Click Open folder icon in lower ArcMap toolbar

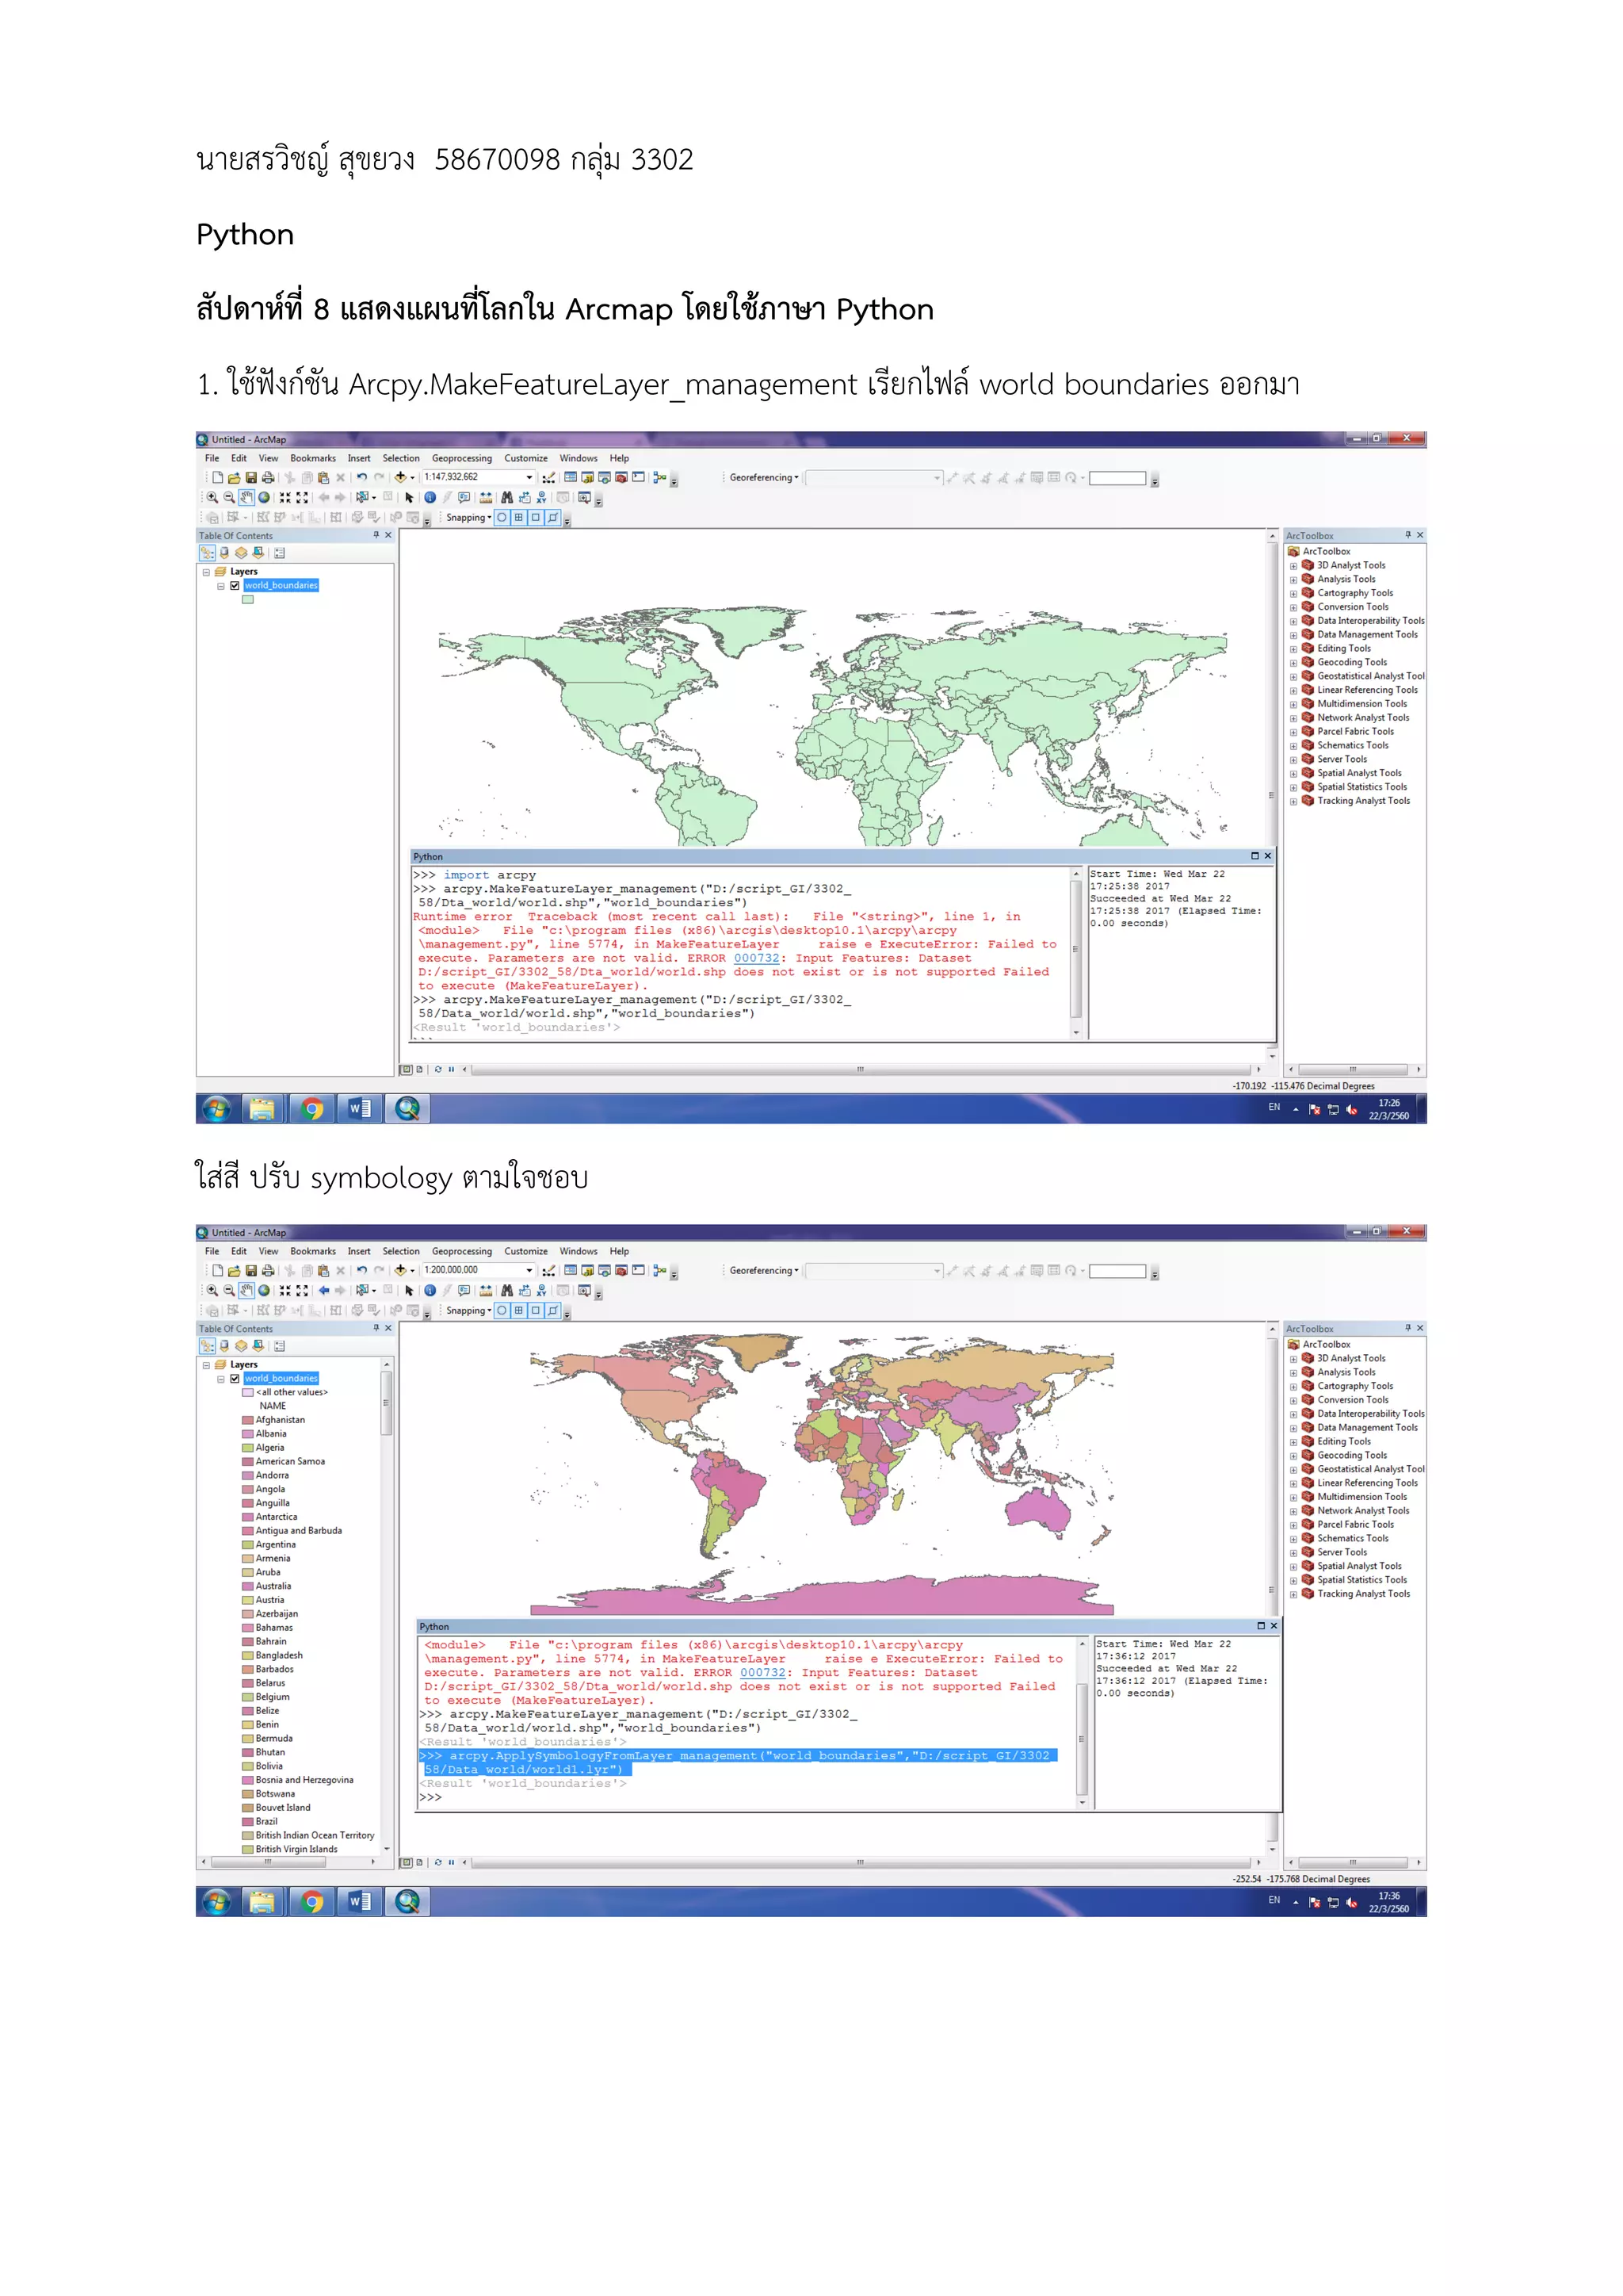pos(234,1270)
